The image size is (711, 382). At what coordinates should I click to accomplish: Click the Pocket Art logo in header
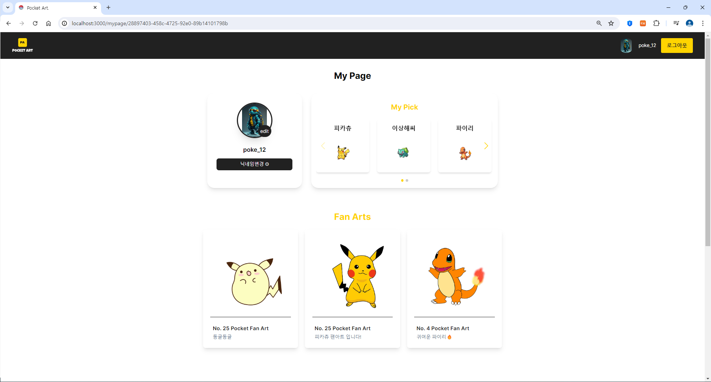coord(23,46)
